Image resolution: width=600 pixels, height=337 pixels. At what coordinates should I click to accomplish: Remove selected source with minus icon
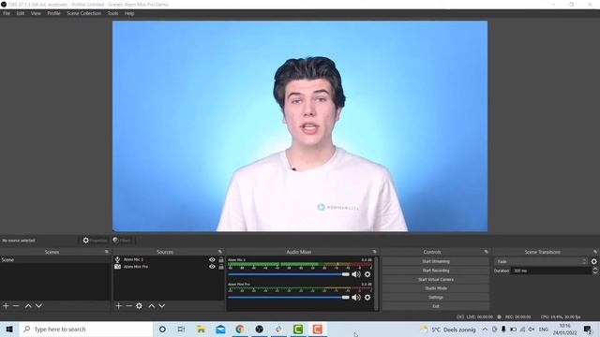click(x=129, y=306)
